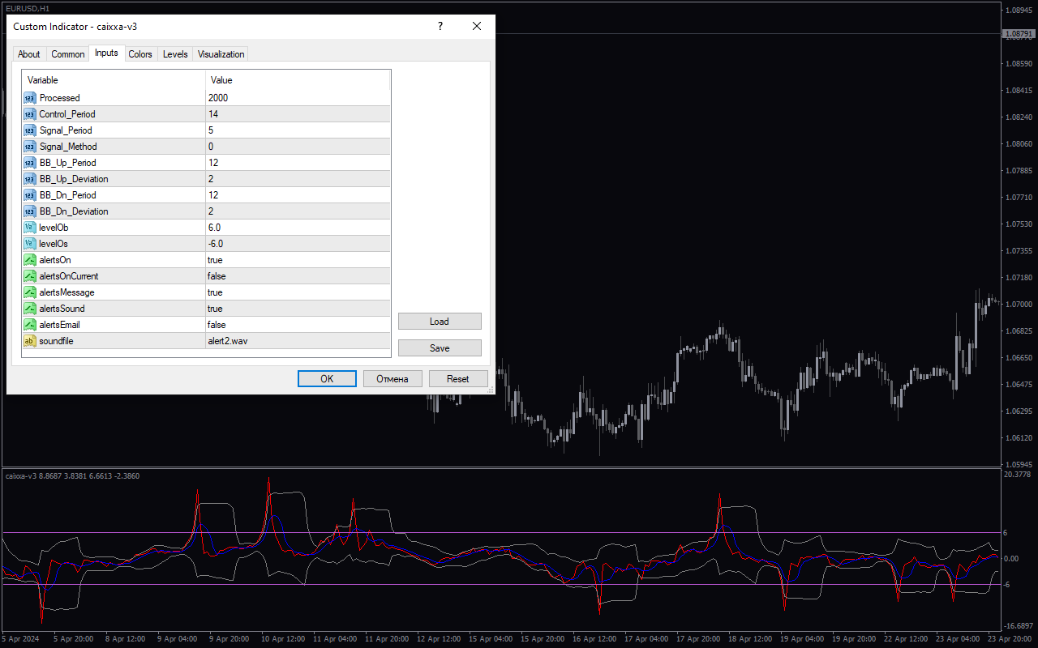1038x648 pixels.
Task: Select the alertsMessage true value
Action: (x=215, y=292)
